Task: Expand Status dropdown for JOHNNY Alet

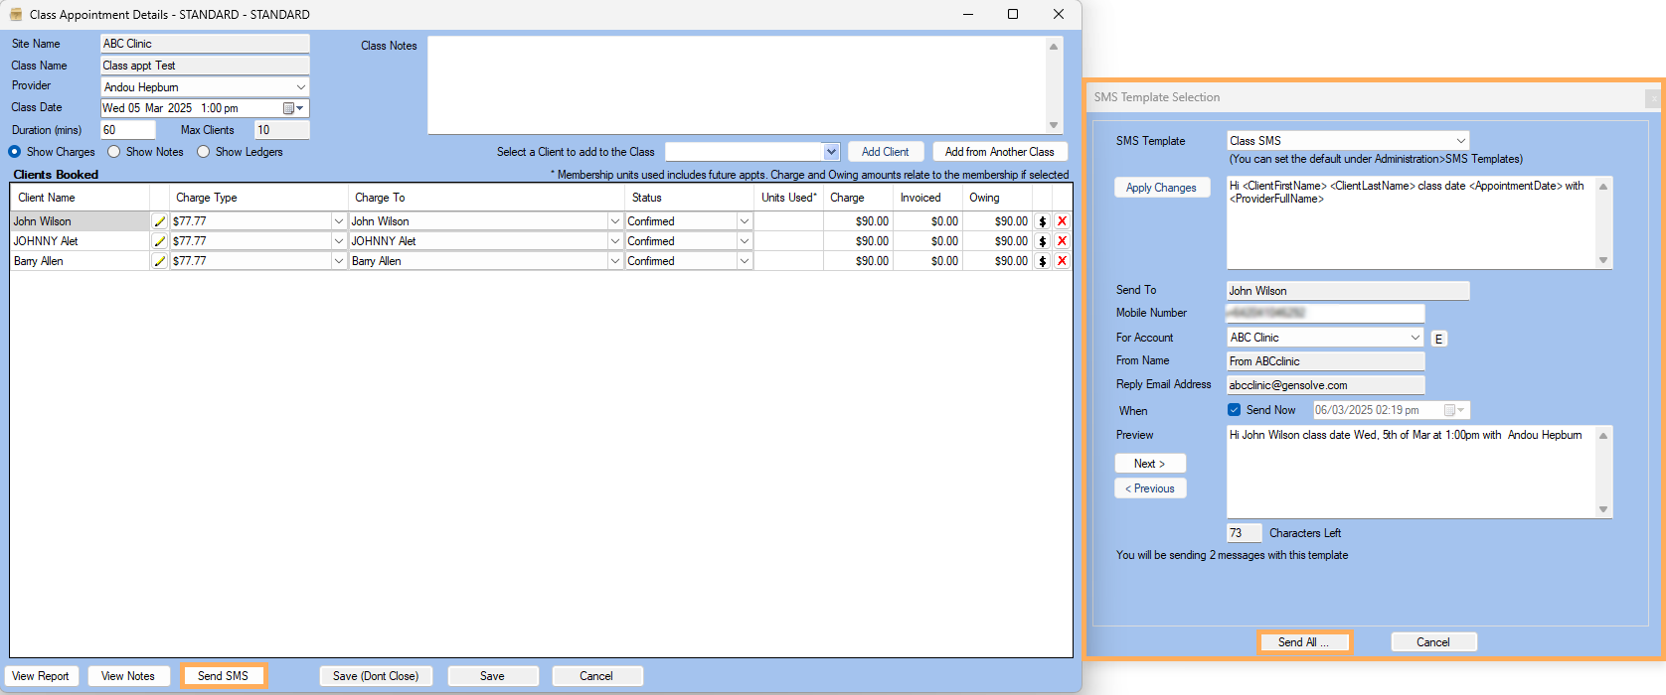Action: (744, 241)
